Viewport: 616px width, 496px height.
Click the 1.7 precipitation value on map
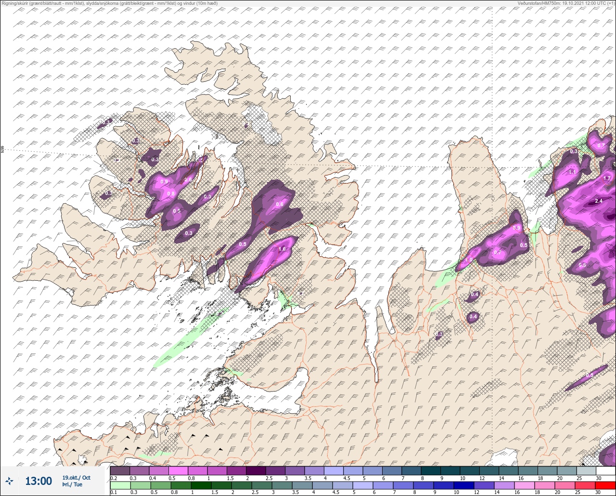607,179
